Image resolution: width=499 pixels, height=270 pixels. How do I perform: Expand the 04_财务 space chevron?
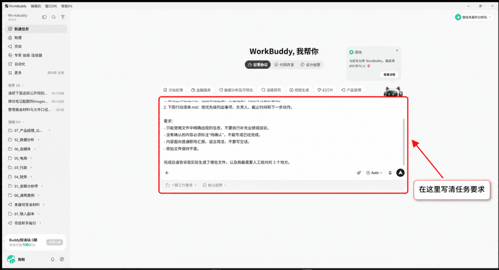tap(31, 177)
